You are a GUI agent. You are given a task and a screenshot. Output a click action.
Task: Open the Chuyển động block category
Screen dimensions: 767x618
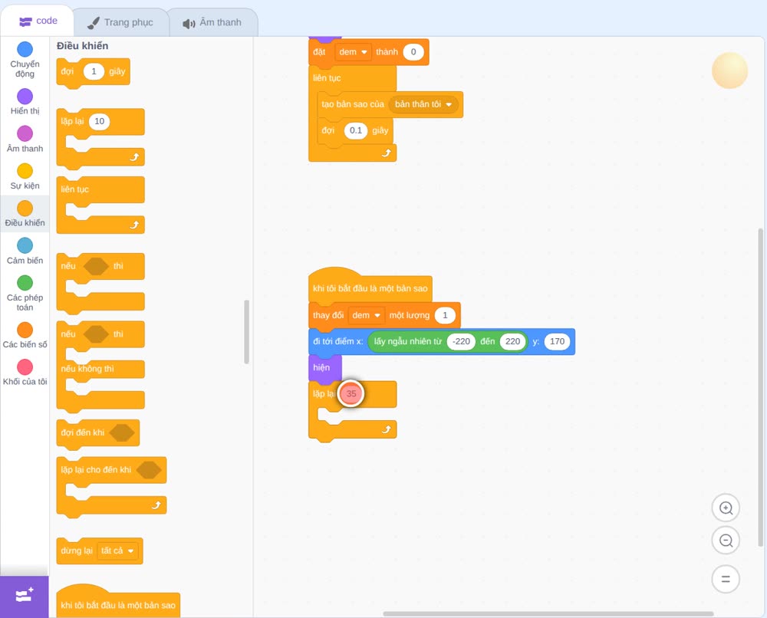pyautogui.click(x=25, y=59)
